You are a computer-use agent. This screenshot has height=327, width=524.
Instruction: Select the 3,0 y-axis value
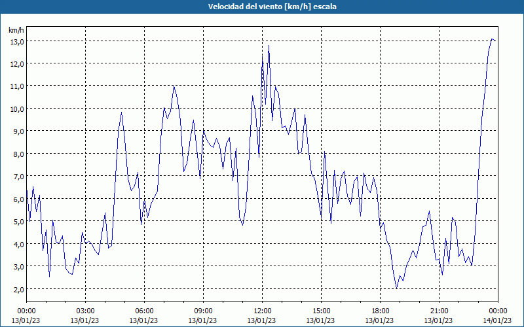(x=18, y=267)
